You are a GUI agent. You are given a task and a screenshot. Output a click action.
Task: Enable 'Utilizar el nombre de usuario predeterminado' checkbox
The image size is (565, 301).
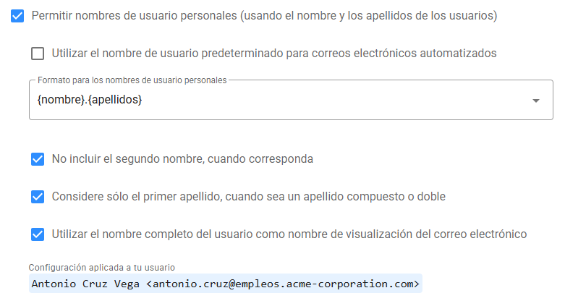coord(38,53)
